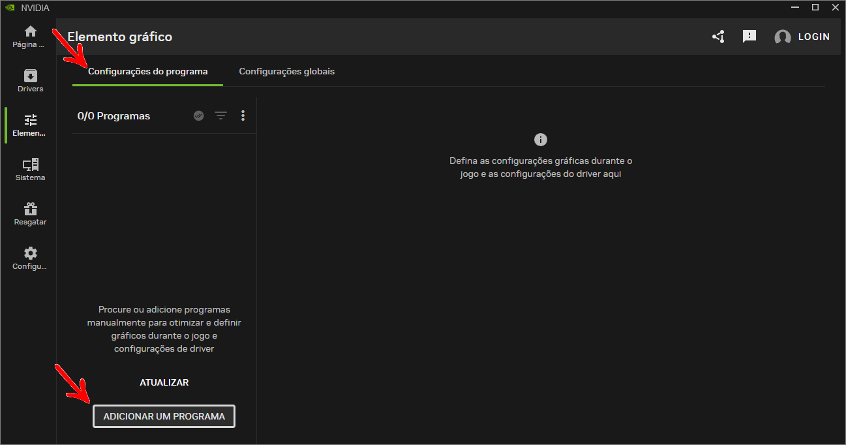Open the program list filter dropdown
Screen dimensions: 846x445
click(221, 115)
